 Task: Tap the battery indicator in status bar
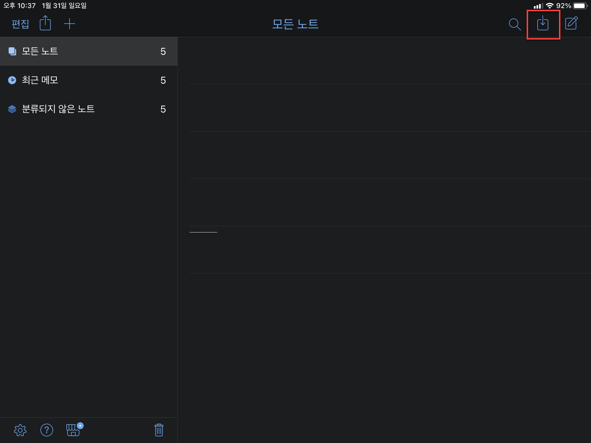click(579, 6)
